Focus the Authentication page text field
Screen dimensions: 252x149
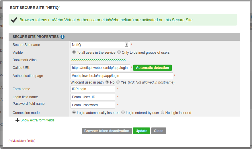(122, 76)
